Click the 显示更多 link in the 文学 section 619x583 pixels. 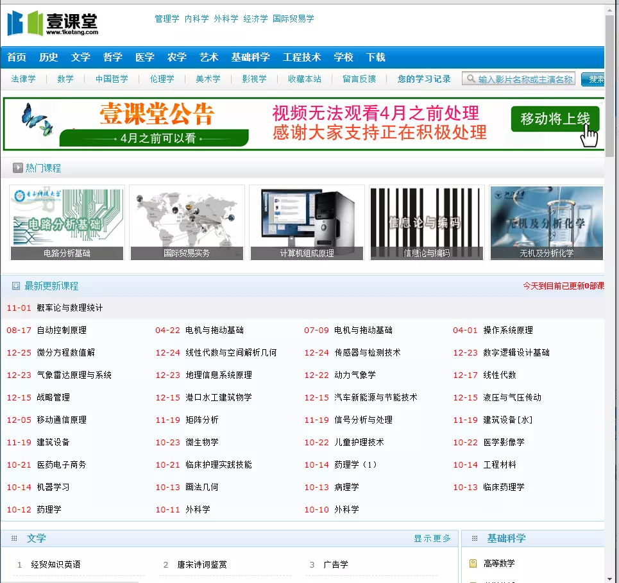(432, 538)
